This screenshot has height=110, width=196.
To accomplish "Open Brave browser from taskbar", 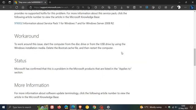I will coord(80,107).
